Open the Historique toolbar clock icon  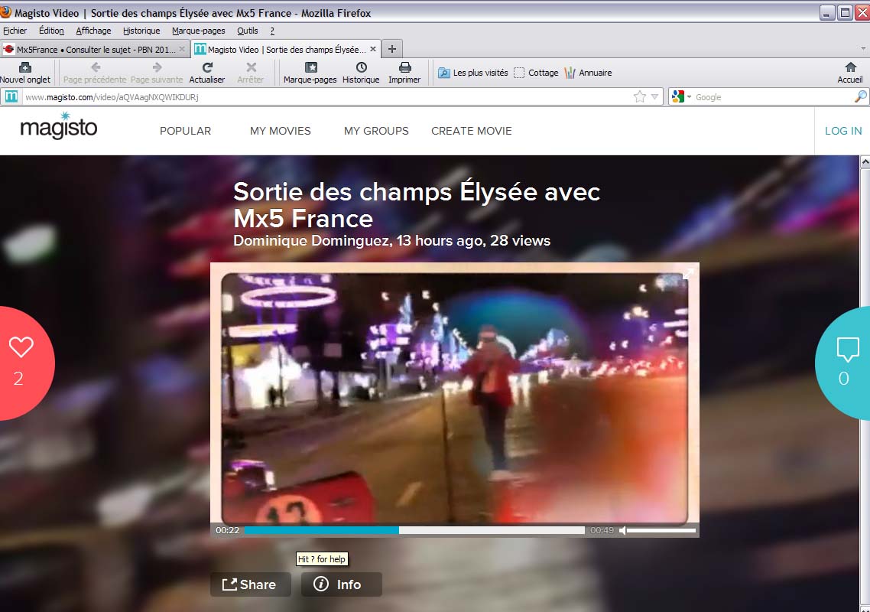click(x=361, y=73)
